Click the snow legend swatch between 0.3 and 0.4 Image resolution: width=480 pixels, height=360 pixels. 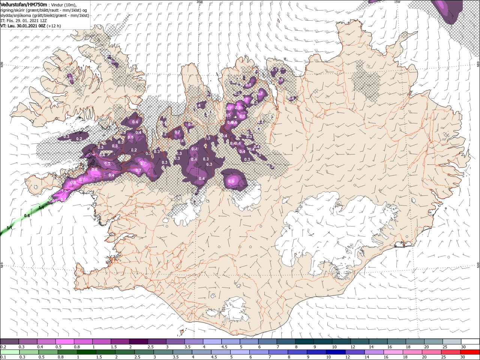pos(28,342)
